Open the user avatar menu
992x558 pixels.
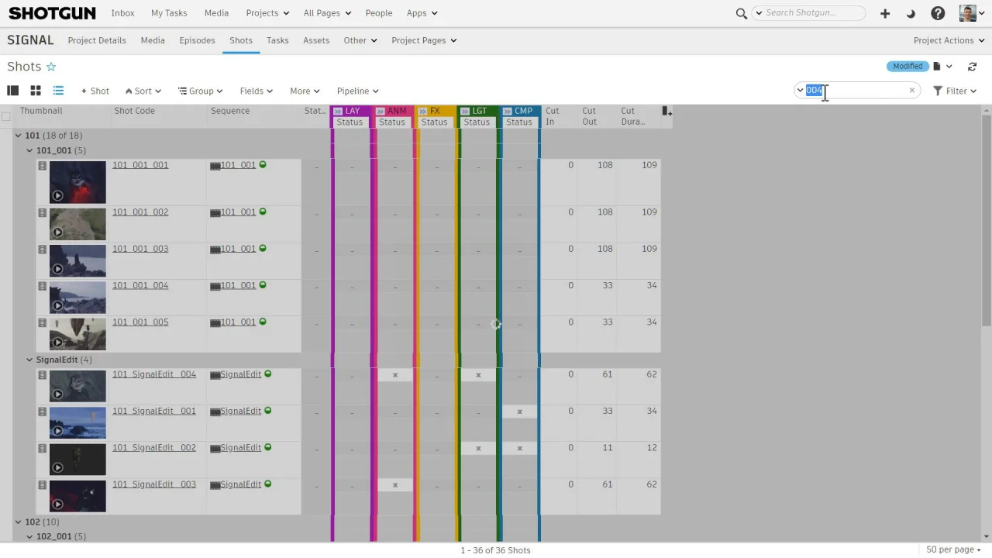(x=972, y=13)
